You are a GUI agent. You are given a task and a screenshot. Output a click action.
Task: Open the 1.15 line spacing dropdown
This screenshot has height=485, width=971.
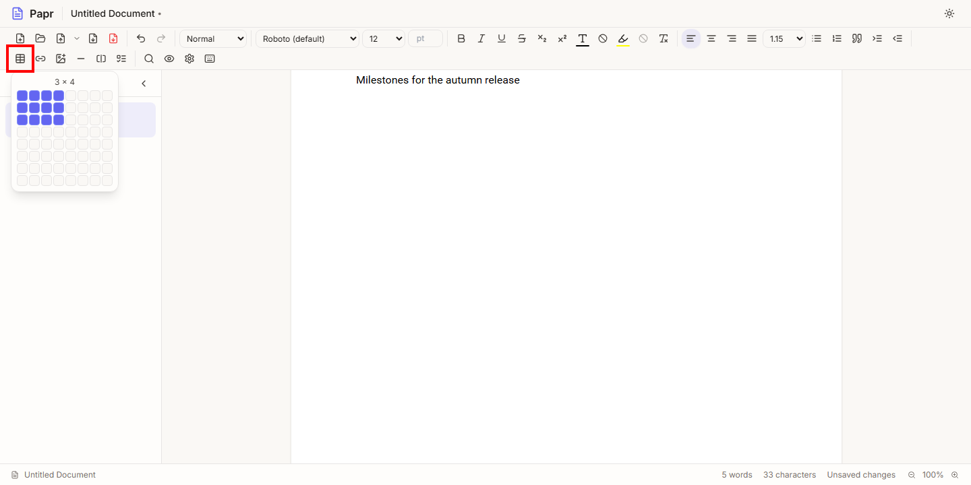tap(784, 38)
